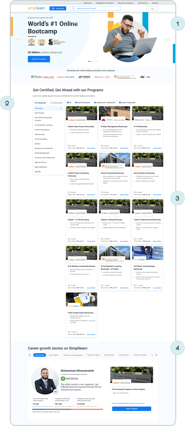Viewport: 185px width, 426px height.
Task: Click the Purdue University partner logo
Action: [84, 77]
